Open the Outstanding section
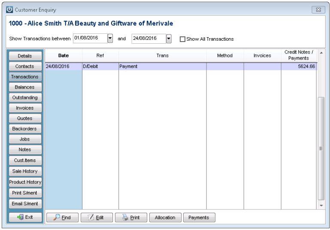 tap(25, 98)
